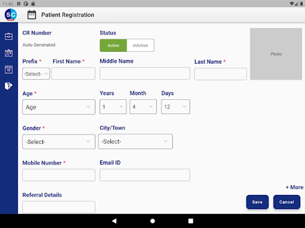
Task: Tap Android home navigation button
Action: pos(152,221)
